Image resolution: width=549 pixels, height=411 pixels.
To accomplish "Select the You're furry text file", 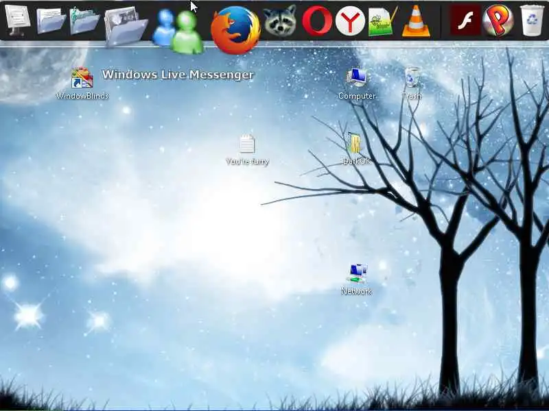I will tap(247, 150).
